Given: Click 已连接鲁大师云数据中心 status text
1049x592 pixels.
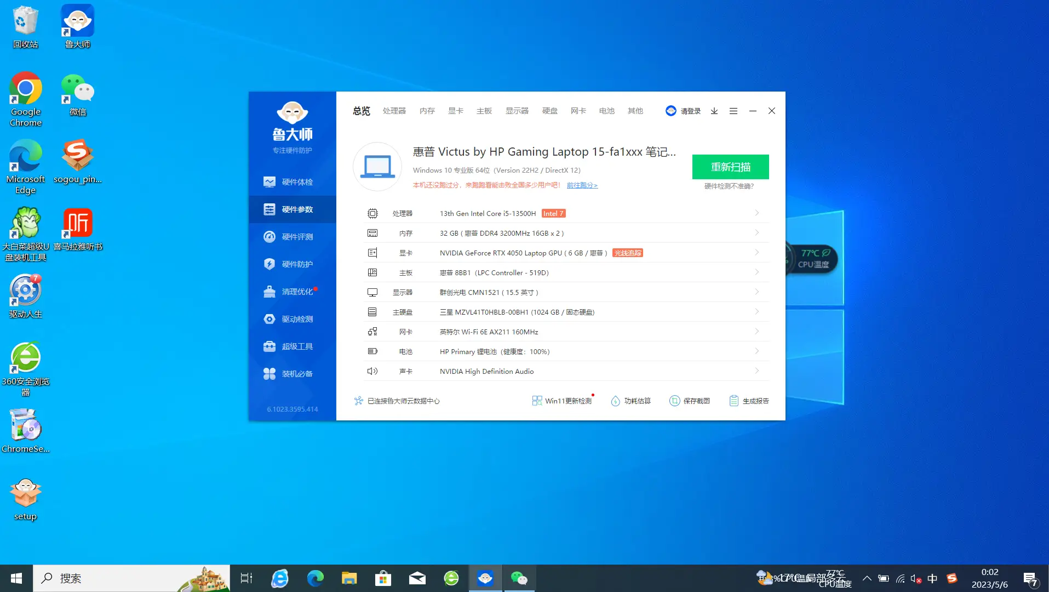Looking at the screenshot, I should (404, 401).
